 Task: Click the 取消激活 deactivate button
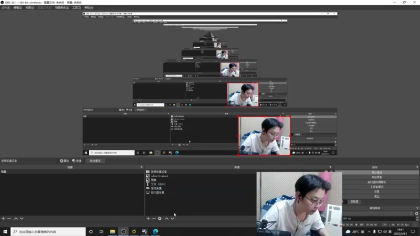coord(95,161)
